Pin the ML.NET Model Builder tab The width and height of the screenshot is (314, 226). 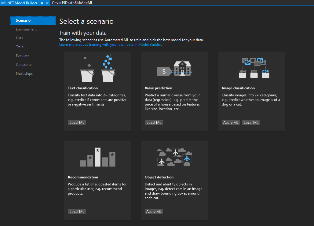pos(42,3)
